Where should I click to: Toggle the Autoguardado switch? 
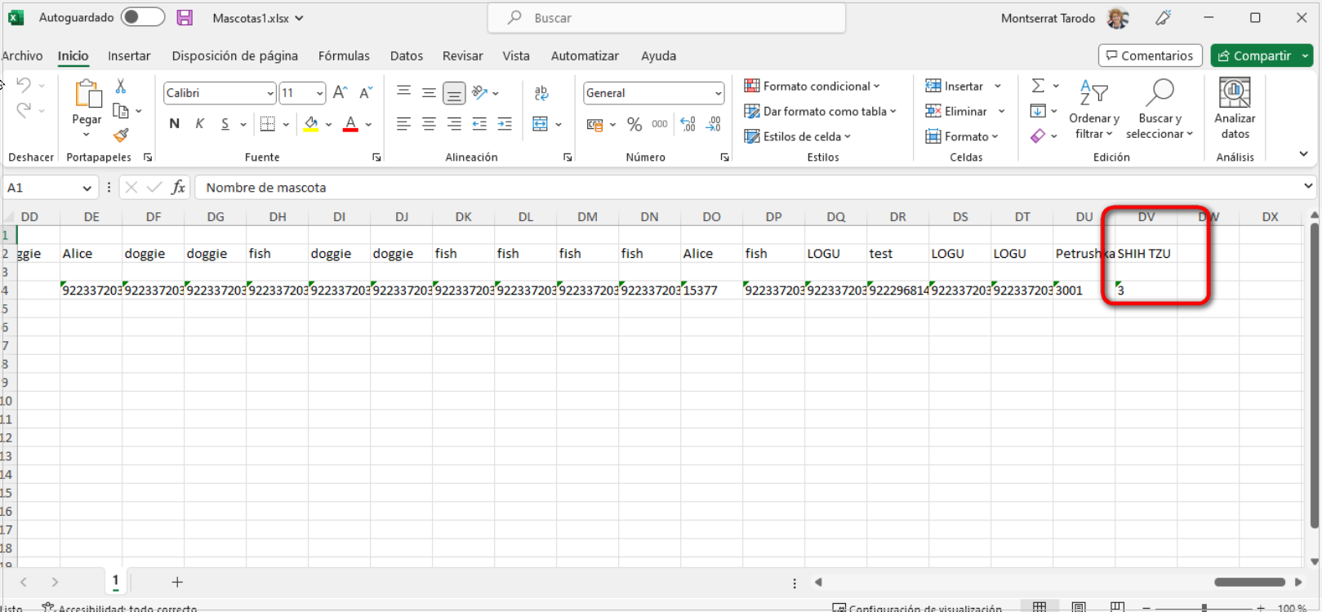(x=142, y=17)
